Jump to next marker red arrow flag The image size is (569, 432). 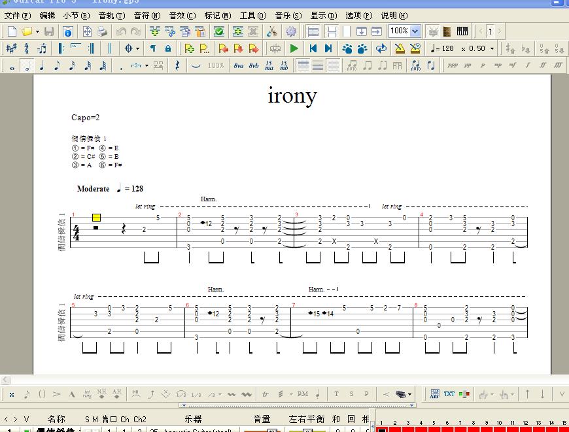(x=254, y=48)
